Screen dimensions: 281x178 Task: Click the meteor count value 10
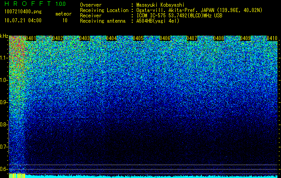point(65,20)
